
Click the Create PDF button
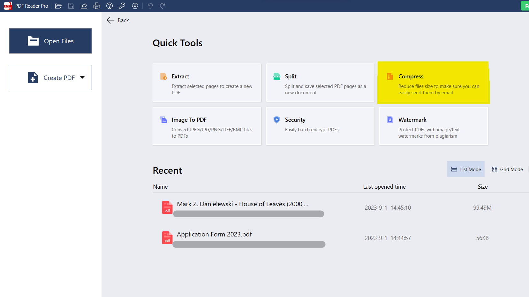[x=50, y=77]
